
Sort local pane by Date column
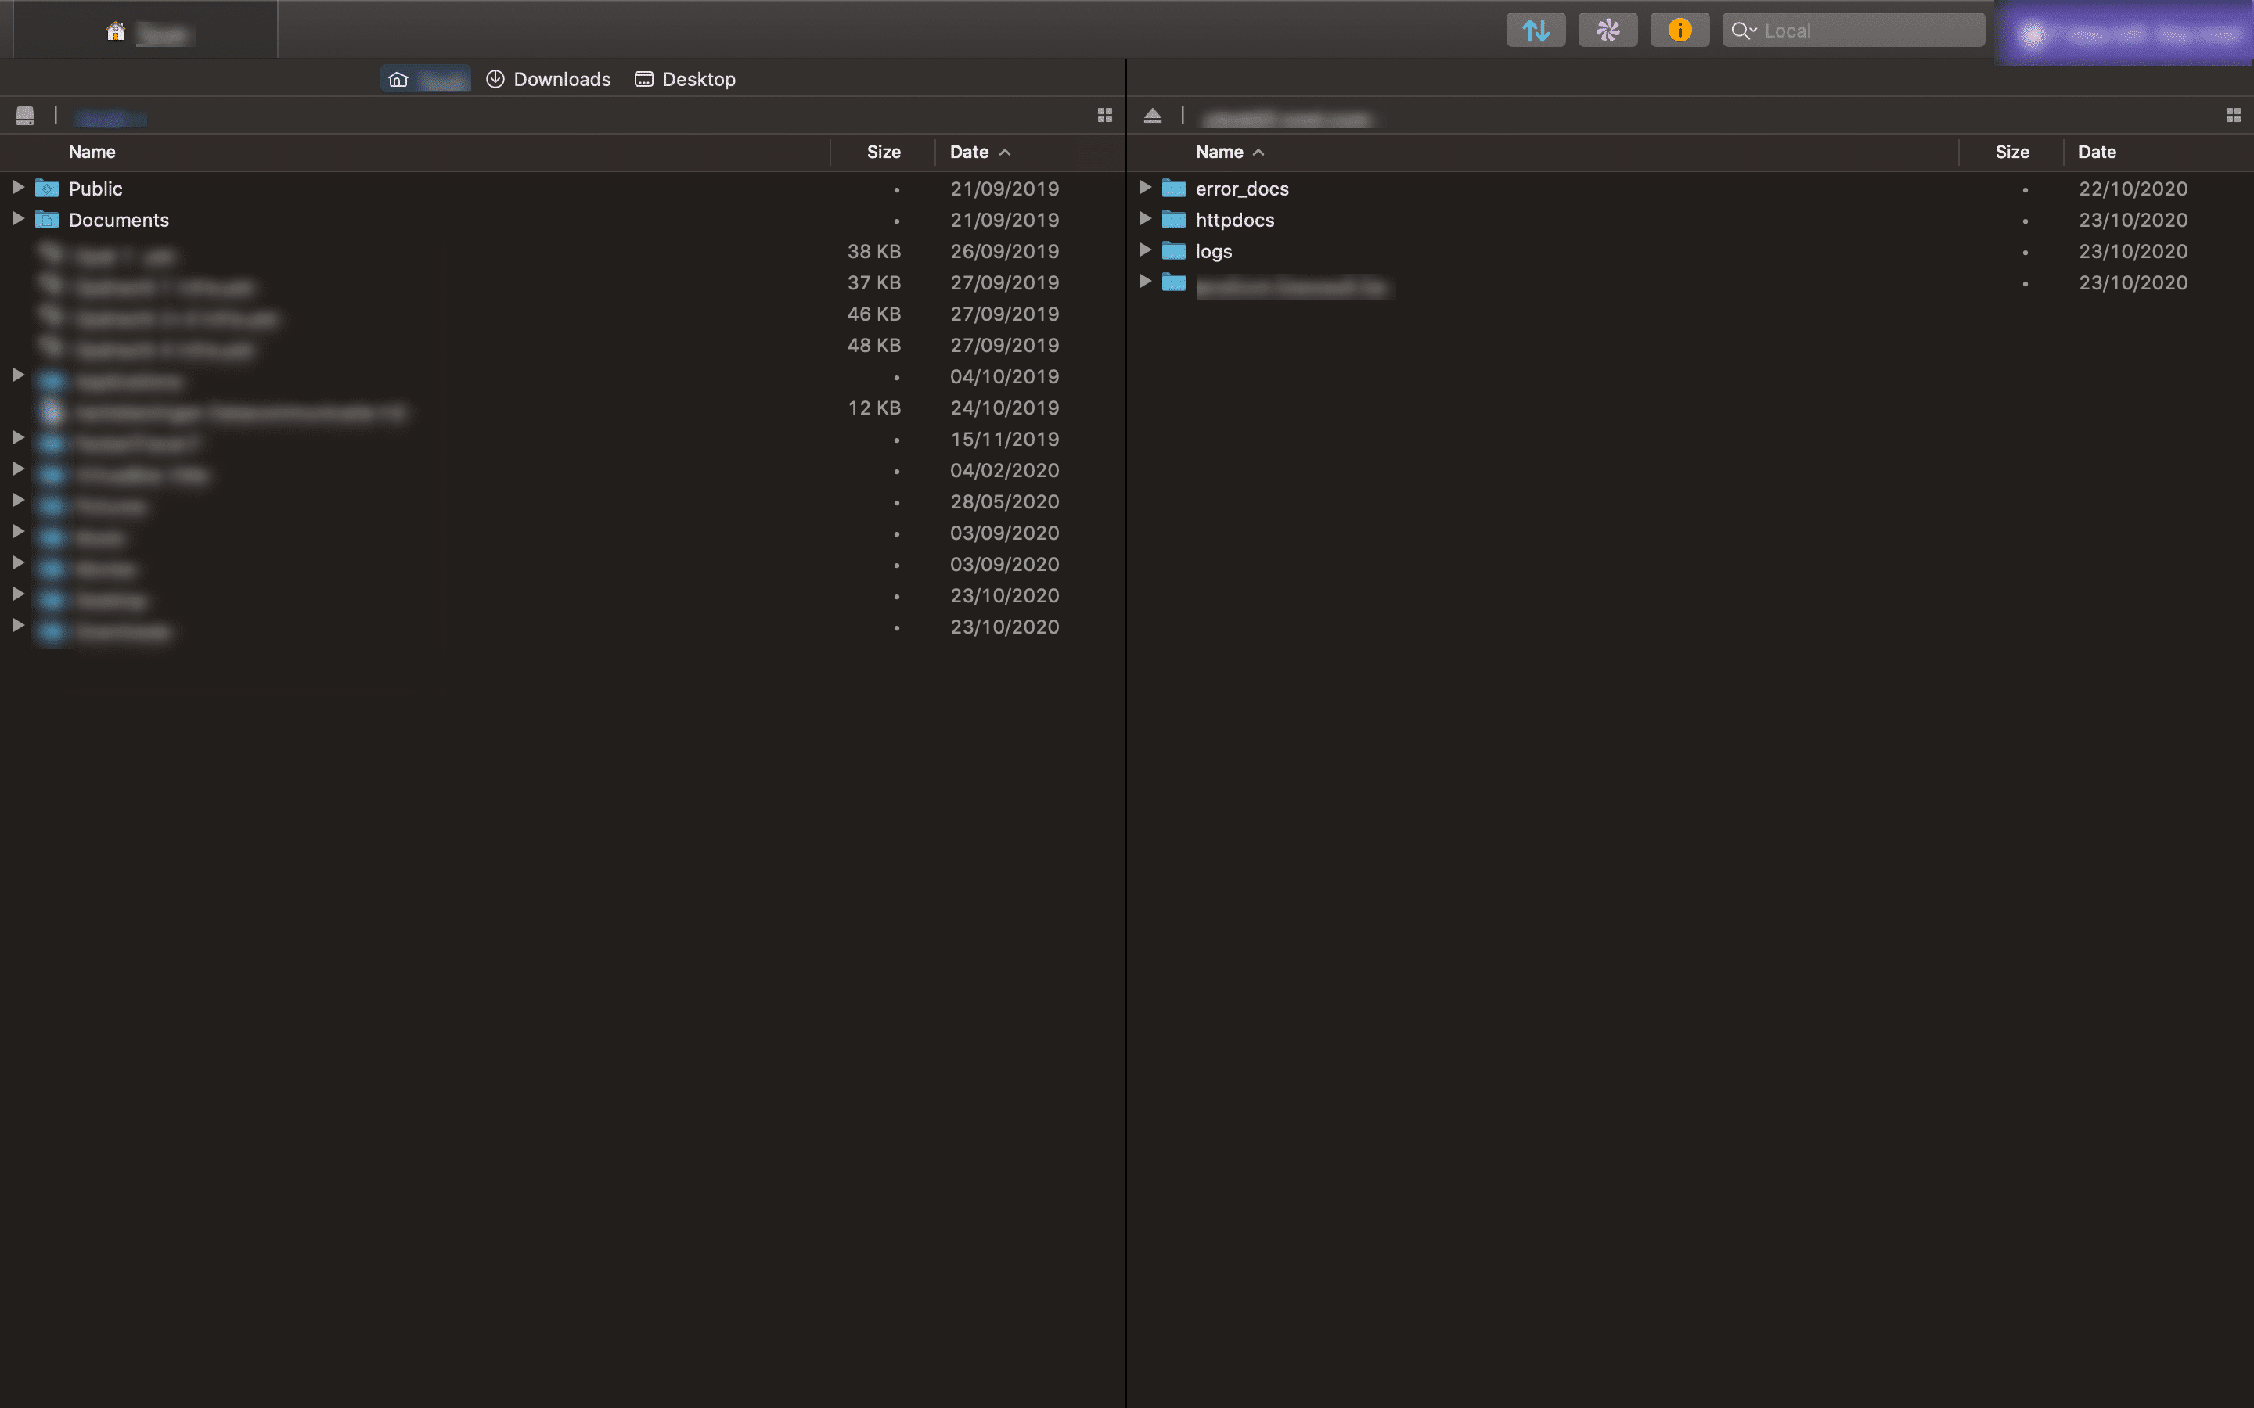pyautogui.click(x=980, y=152)
